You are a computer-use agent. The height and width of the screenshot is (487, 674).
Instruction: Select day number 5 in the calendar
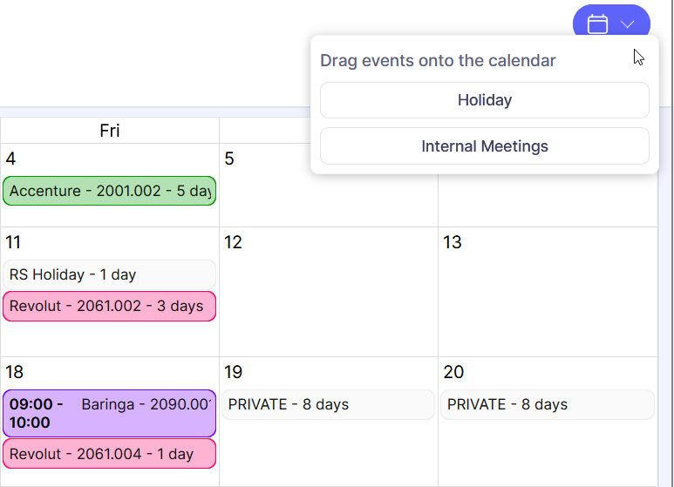tap(229, 159)
